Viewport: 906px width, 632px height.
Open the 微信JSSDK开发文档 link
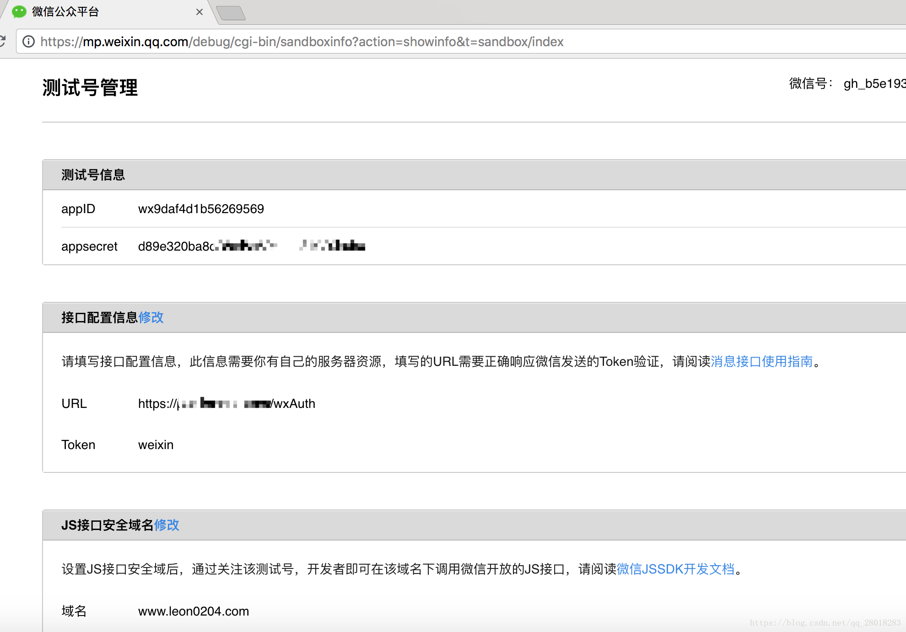(675, 569)
